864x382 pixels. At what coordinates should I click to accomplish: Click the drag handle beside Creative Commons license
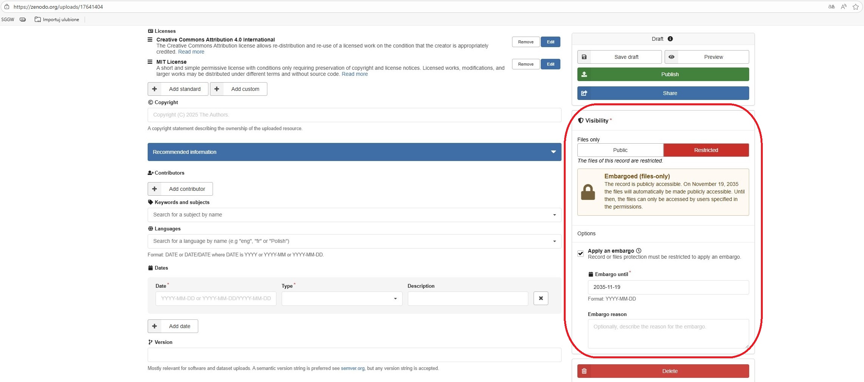click(150, 40)
